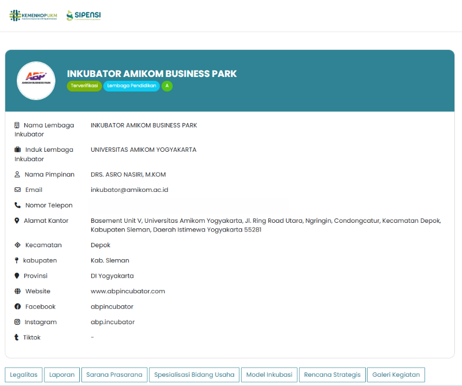Viewport: 462px width, 386px height.
Task: Click the Facebook icon in profile details
Action: point(17,307)
